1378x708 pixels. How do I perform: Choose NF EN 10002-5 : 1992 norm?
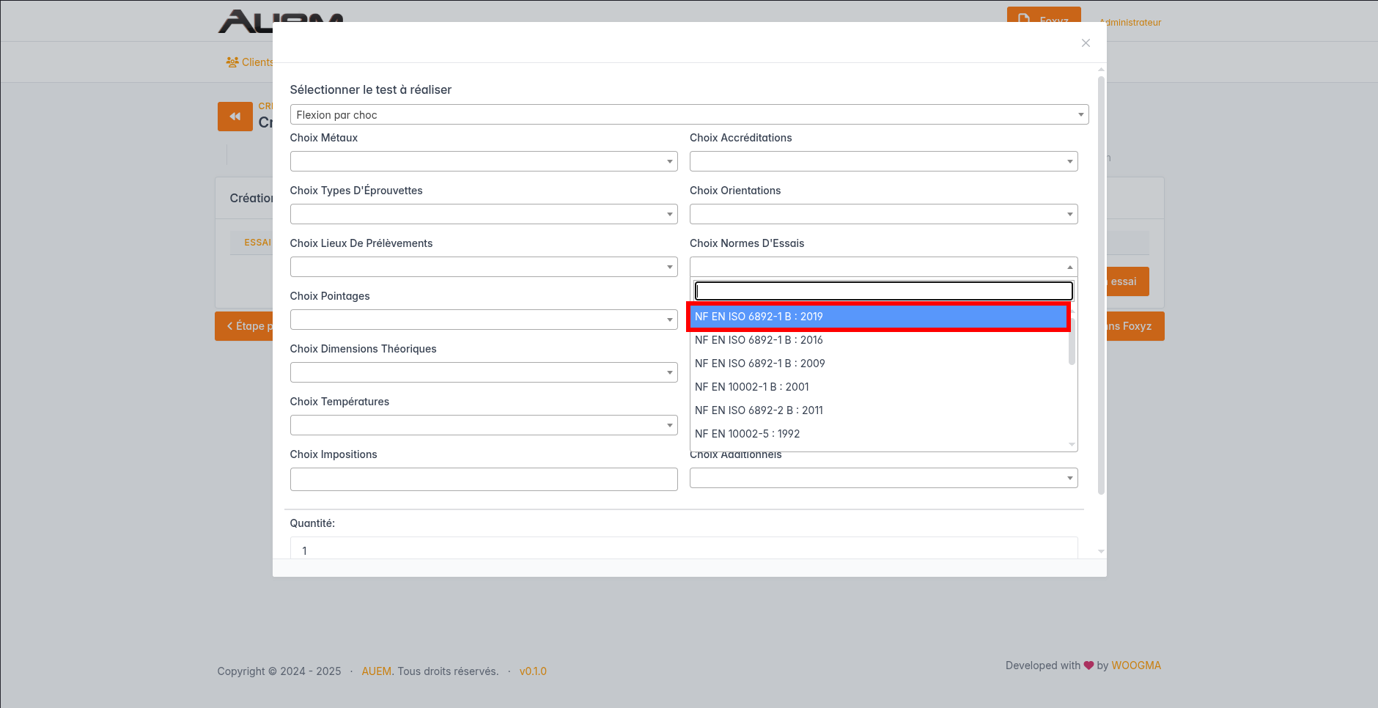pos(747,434)
